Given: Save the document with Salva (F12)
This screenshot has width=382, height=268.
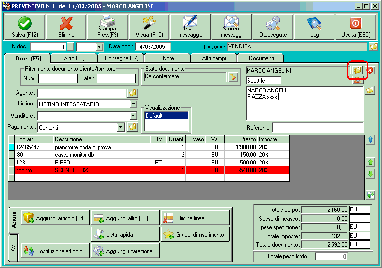Looking at the screenshot, I should pyautogui.click(x=25, y=27).
